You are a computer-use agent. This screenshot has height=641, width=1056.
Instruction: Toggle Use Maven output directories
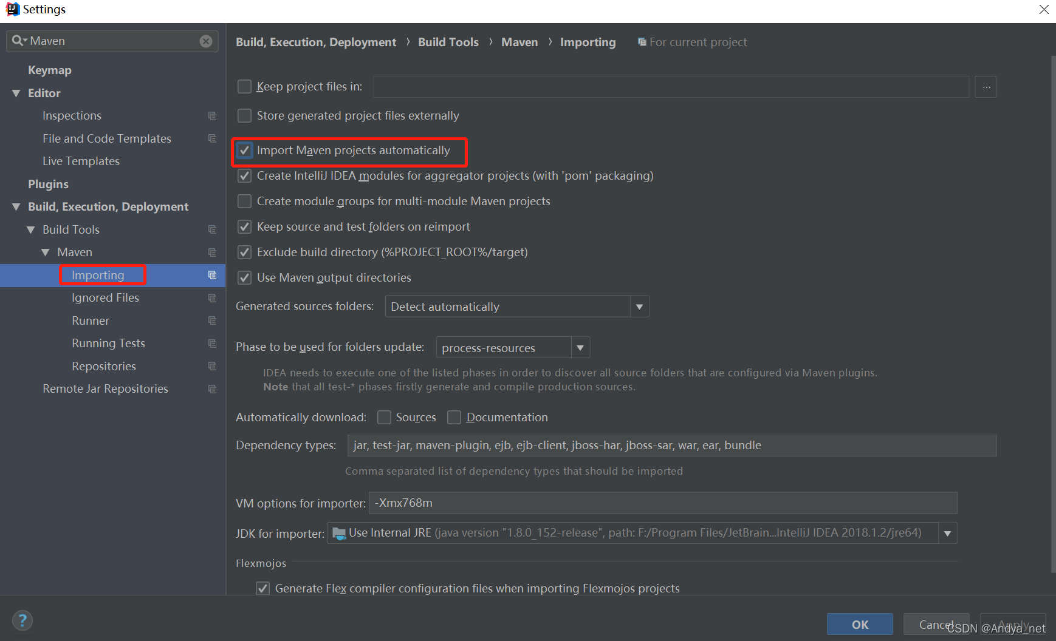[x=244, y=278]
